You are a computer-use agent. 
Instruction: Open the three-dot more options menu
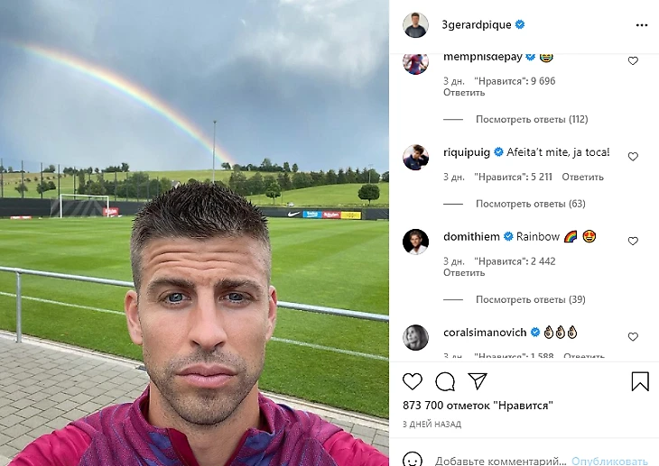pos(642,25)
